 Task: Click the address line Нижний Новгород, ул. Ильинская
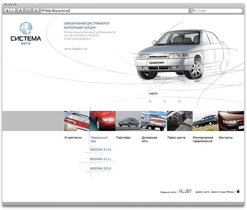pos(90,32)
